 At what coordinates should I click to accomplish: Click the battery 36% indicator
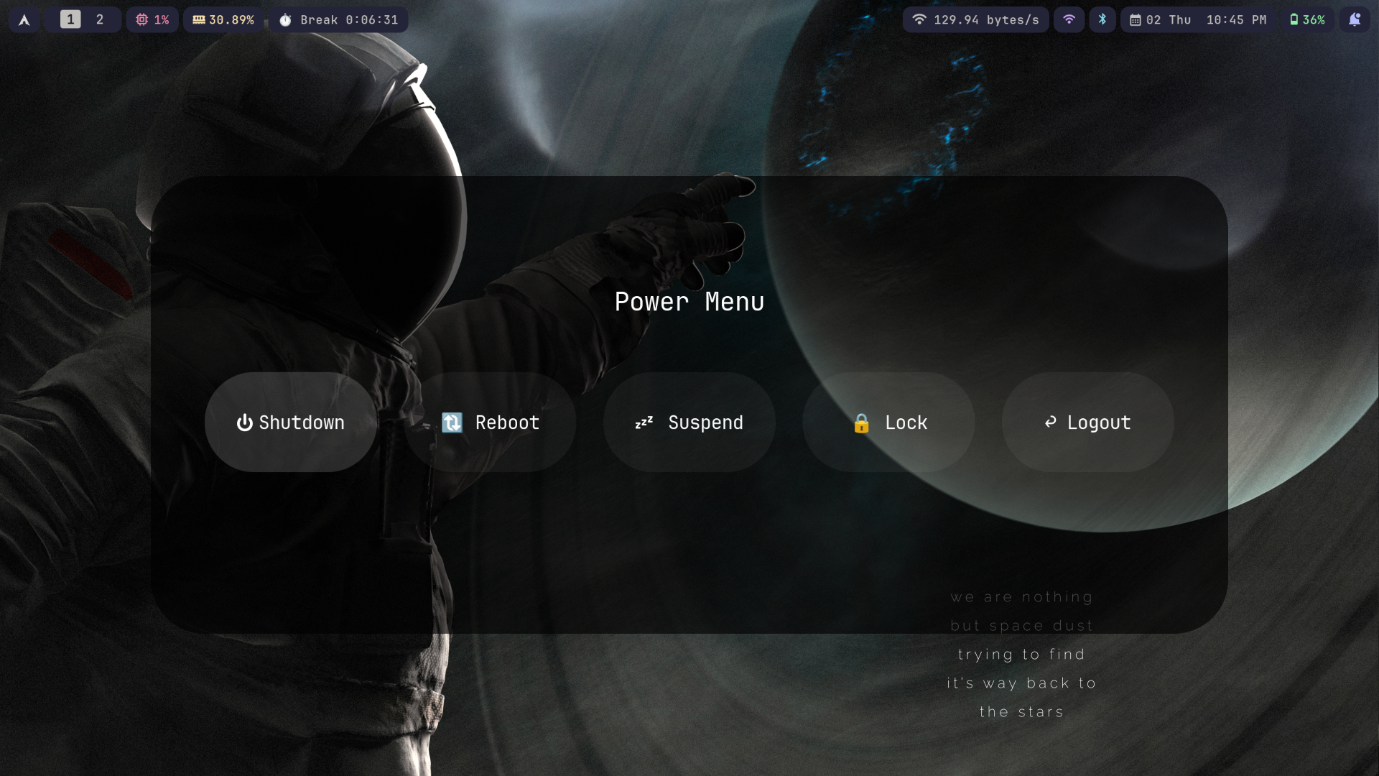pos(1307,19)
